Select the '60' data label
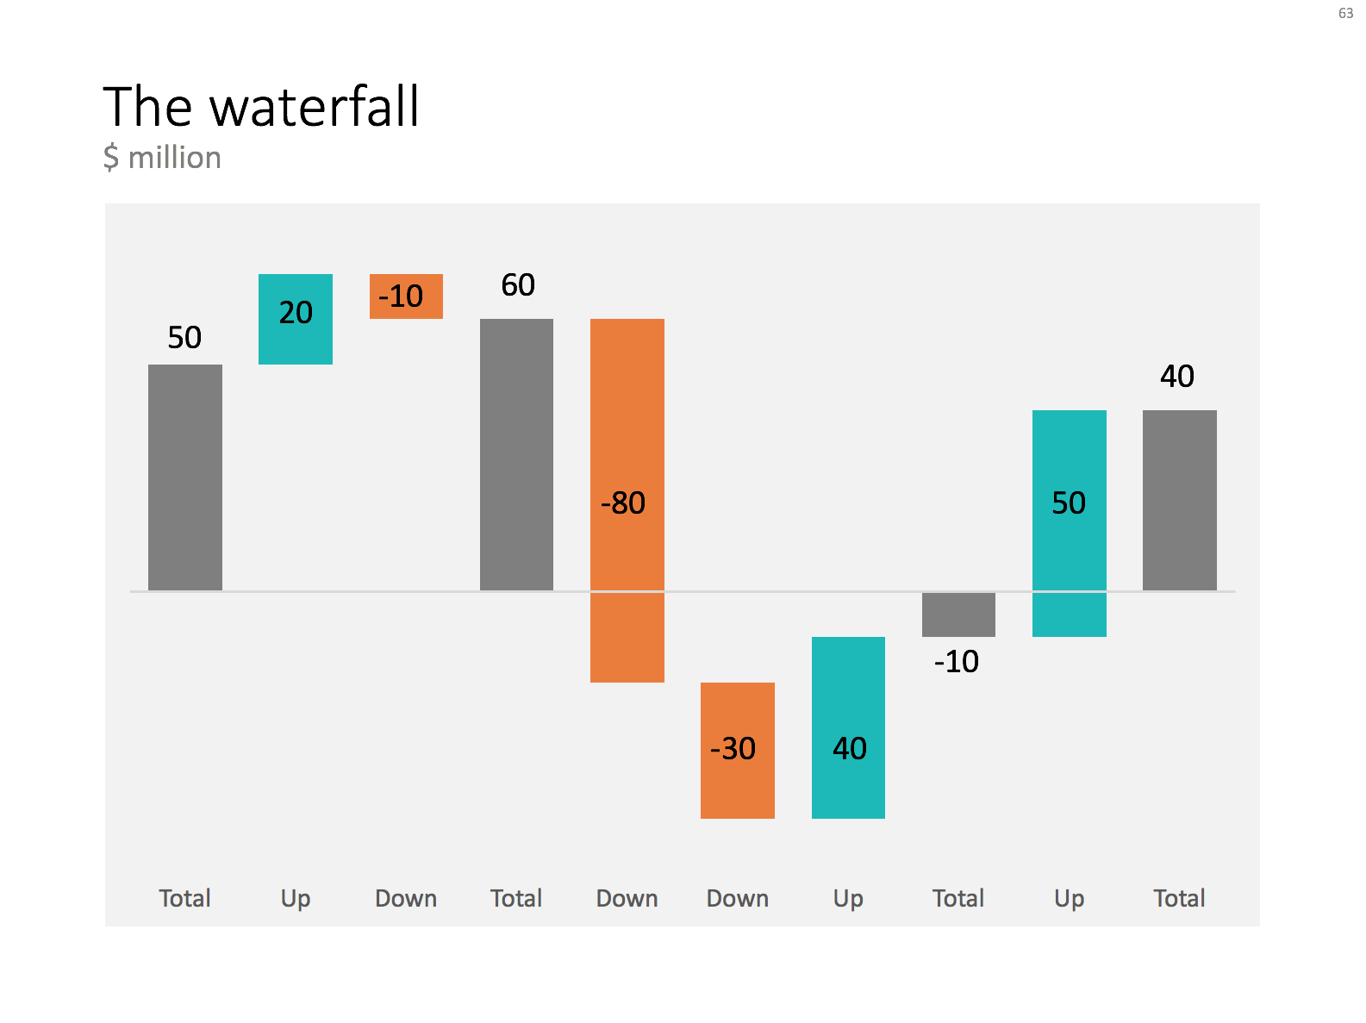This screenshot has width=1366, height=1023. coord(518,285)
